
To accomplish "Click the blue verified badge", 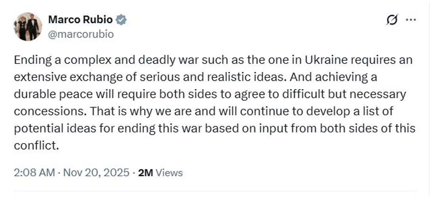I will [121, 20].
